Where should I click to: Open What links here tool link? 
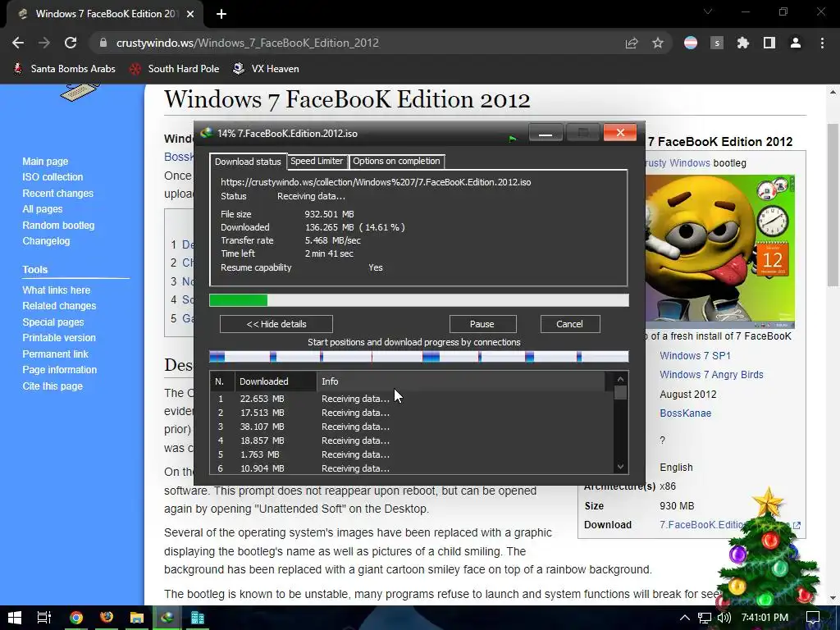click(57, 290)
